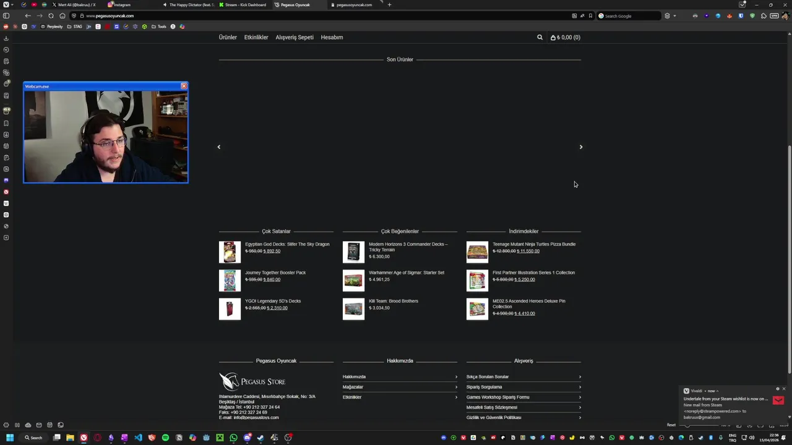Expand the Etkinlikler footer link

(x=400, y=397)
